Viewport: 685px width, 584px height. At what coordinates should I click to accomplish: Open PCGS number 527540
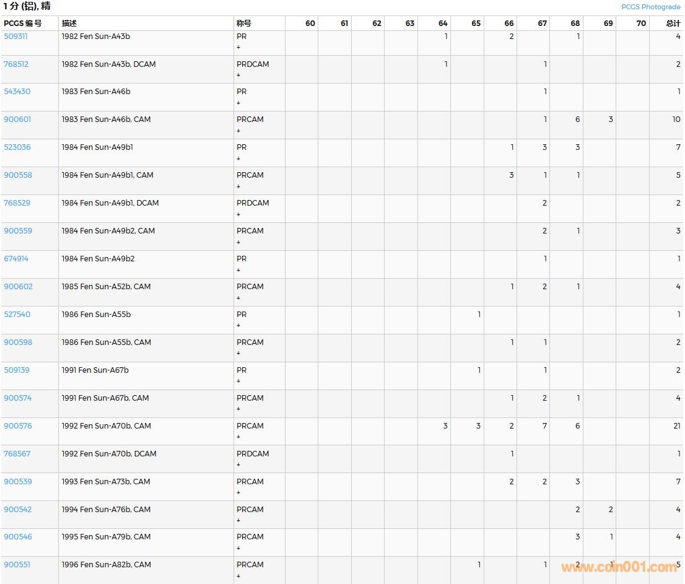17,315
